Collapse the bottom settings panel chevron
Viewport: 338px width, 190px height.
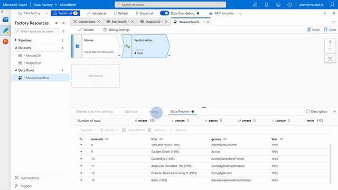coord(334,111)
